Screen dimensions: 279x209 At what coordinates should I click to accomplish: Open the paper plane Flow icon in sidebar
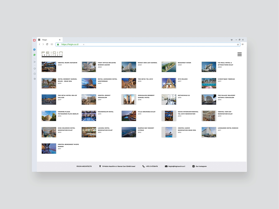pyautogui.click(x=35, y=62)
